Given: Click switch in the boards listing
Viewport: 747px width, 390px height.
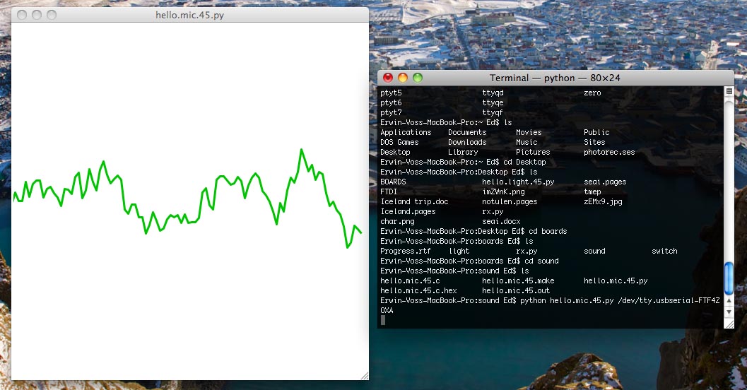Looking at the screenshot, I should [664, 252].
